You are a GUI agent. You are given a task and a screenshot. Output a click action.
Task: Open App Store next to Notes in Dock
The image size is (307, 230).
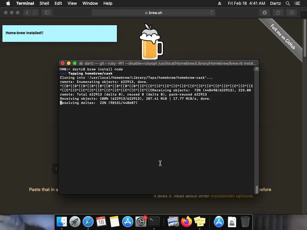tap(128, 222)
